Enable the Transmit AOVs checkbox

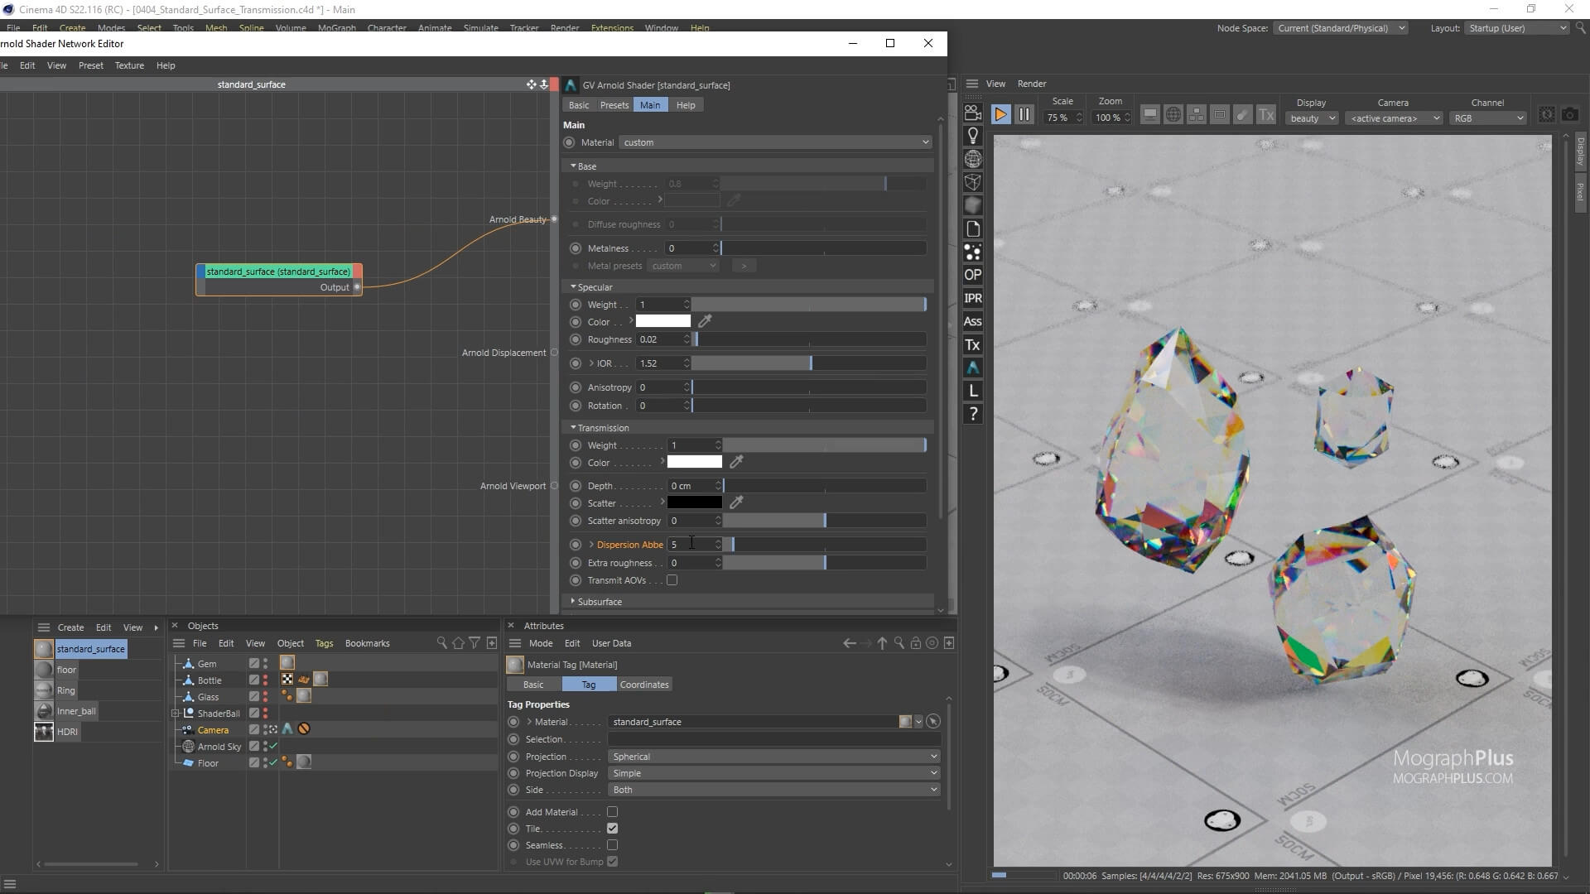[672, 580]
